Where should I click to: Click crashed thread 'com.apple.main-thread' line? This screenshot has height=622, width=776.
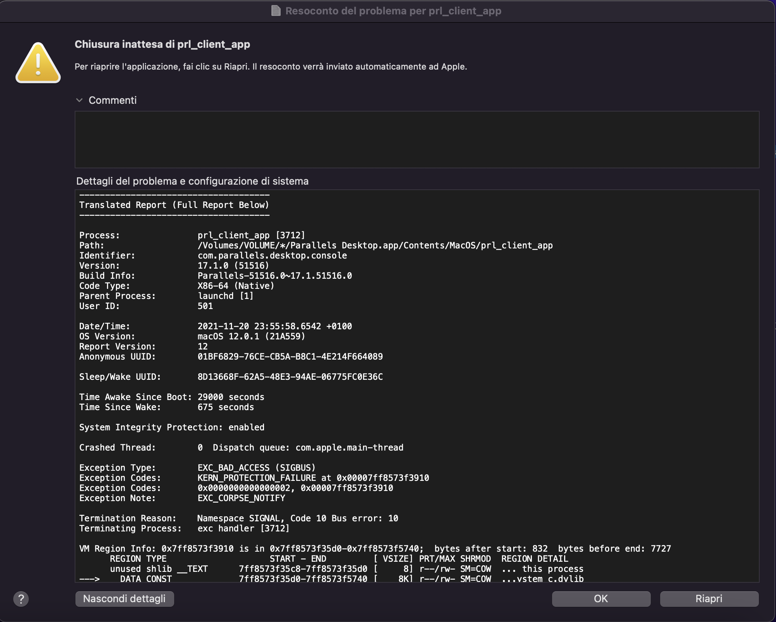tap(241, 447)
